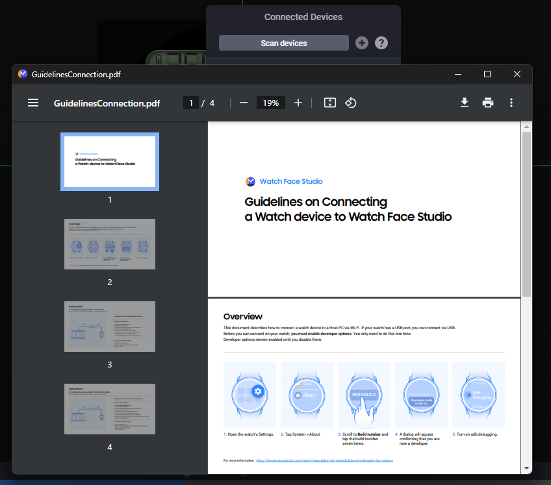The height and width of the screenshot is (485, 551).
Task: Click the Tap System > About illustration
Action: [307, 395]
